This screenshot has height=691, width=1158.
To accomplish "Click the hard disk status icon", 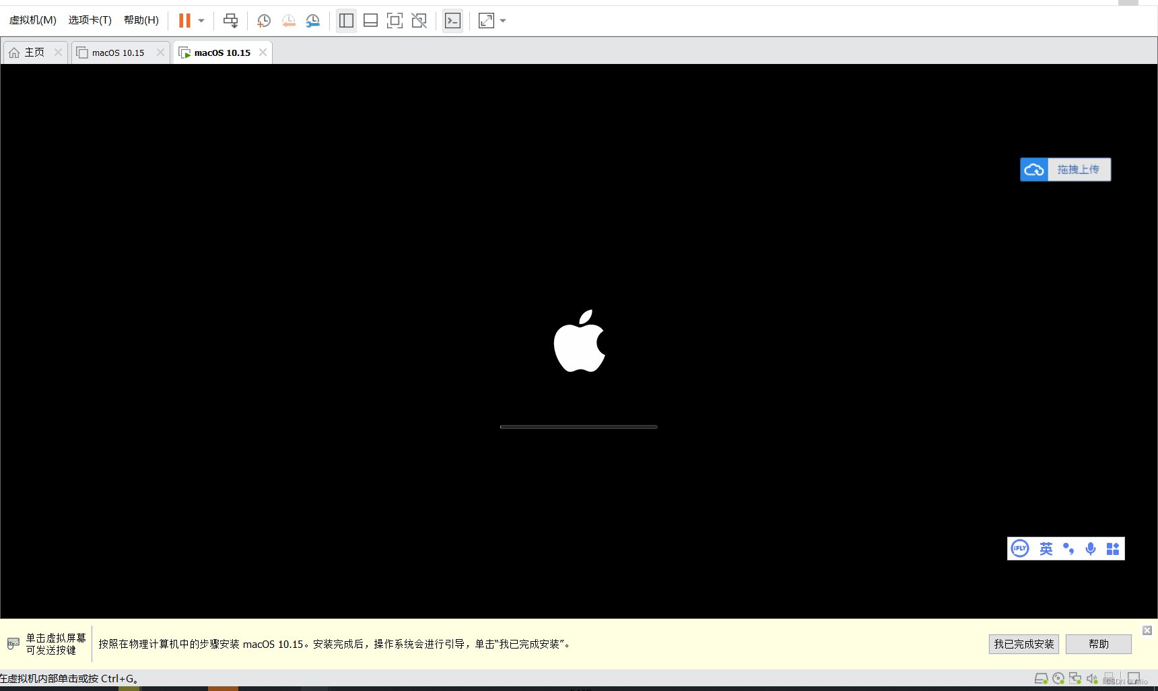I will pyautogui.click(x=1041, y=679).
